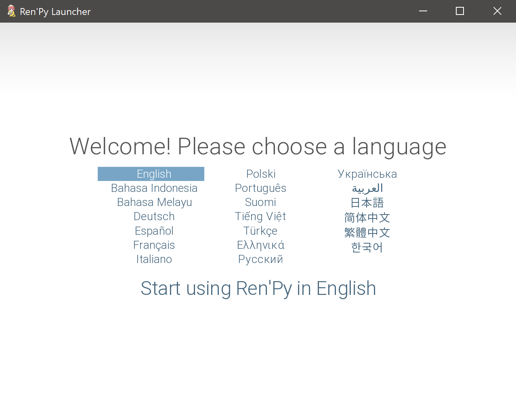Choose Español from the language list

(154, 231)
